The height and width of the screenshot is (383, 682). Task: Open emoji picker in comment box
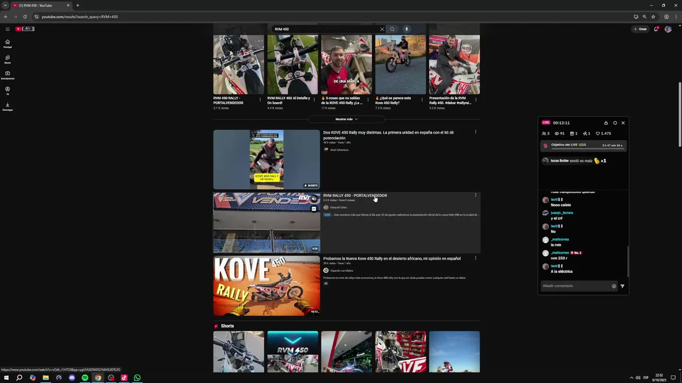coord(614,286)
